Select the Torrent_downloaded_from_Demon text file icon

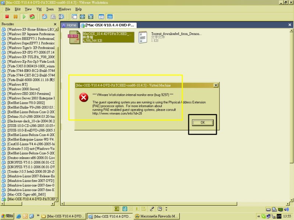tap(143, 37)
